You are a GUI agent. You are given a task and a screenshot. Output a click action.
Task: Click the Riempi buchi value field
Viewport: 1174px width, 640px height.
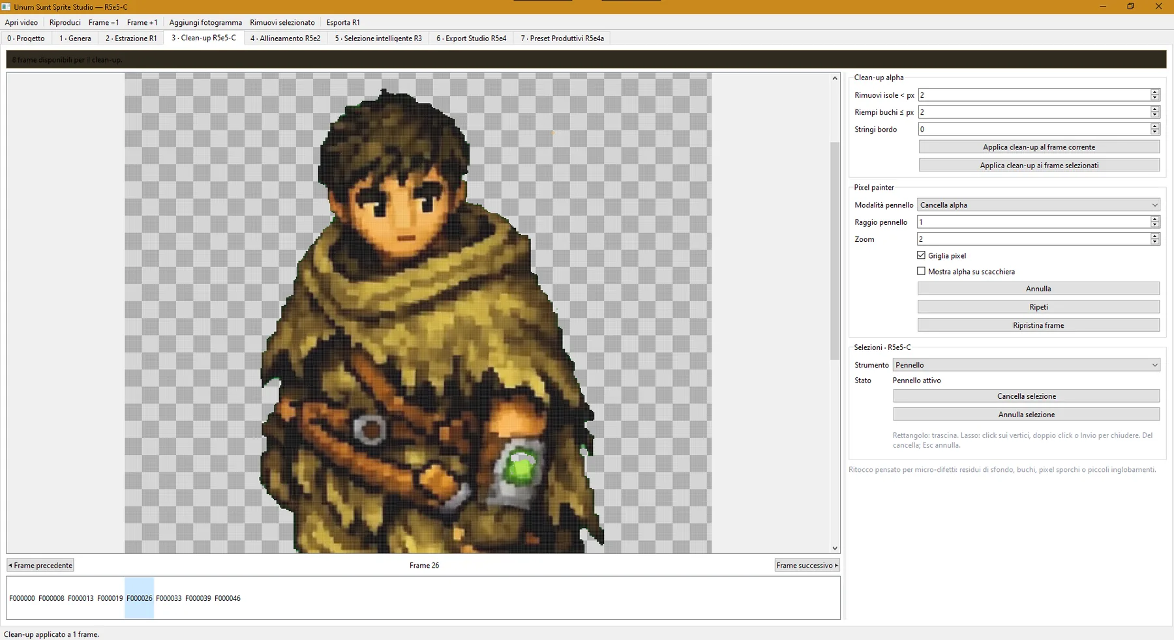tap(1034, 112)
